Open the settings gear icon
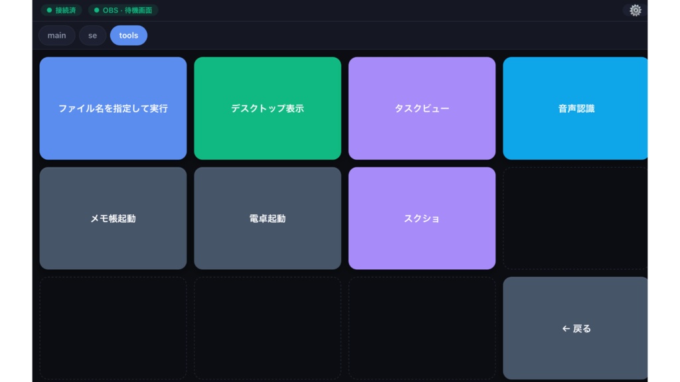The image size is (680, 382). click(635, 10)
